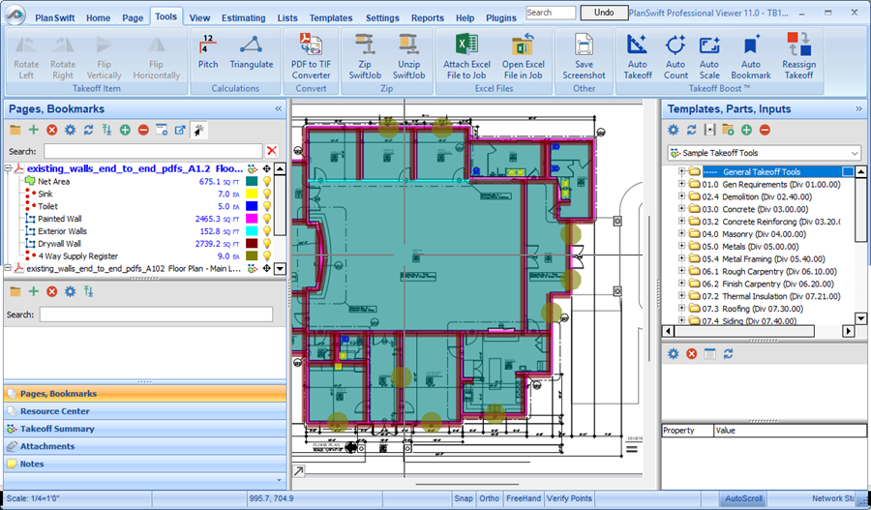The image size is (871, 510).
Task: Open Sample Takeoff Tools dropdown
Action: point(855,153)
